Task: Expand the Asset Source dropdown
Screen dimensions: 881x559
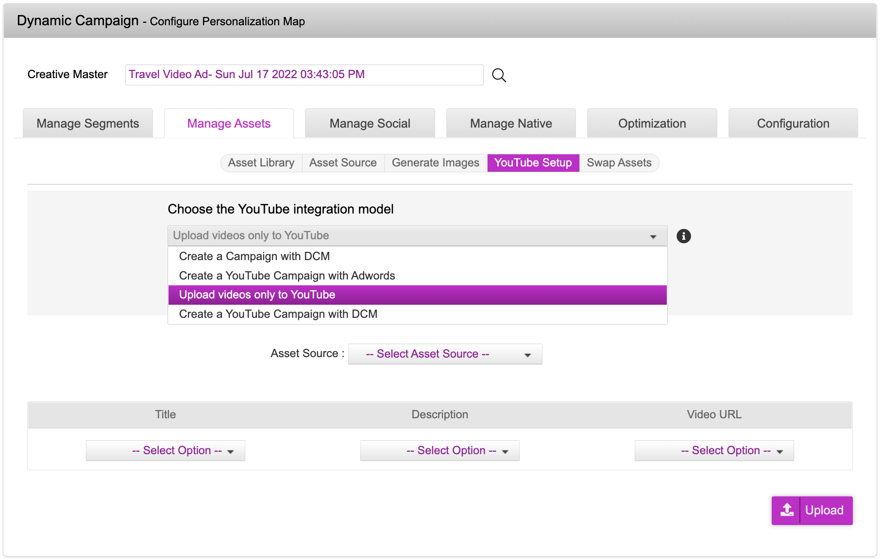Action: click(445, 354)
